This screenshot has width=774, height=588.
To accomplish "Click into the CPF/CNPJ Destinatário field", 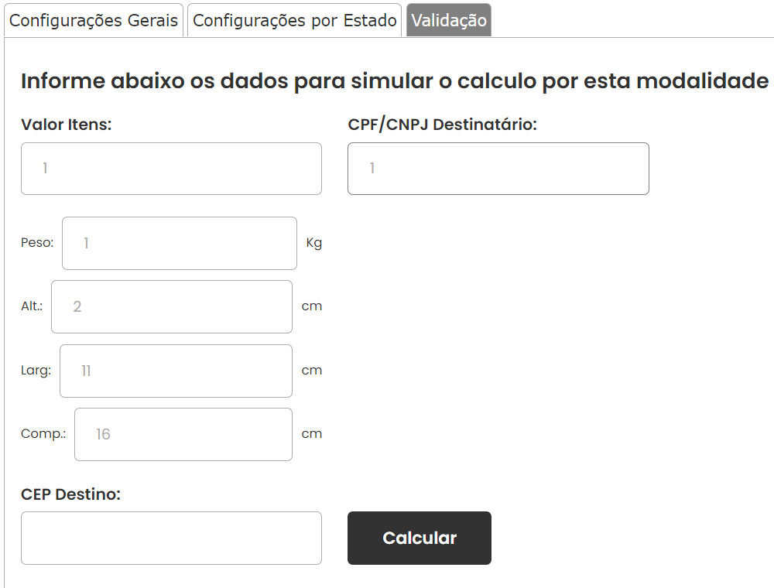I will click(x=498, y=169).
